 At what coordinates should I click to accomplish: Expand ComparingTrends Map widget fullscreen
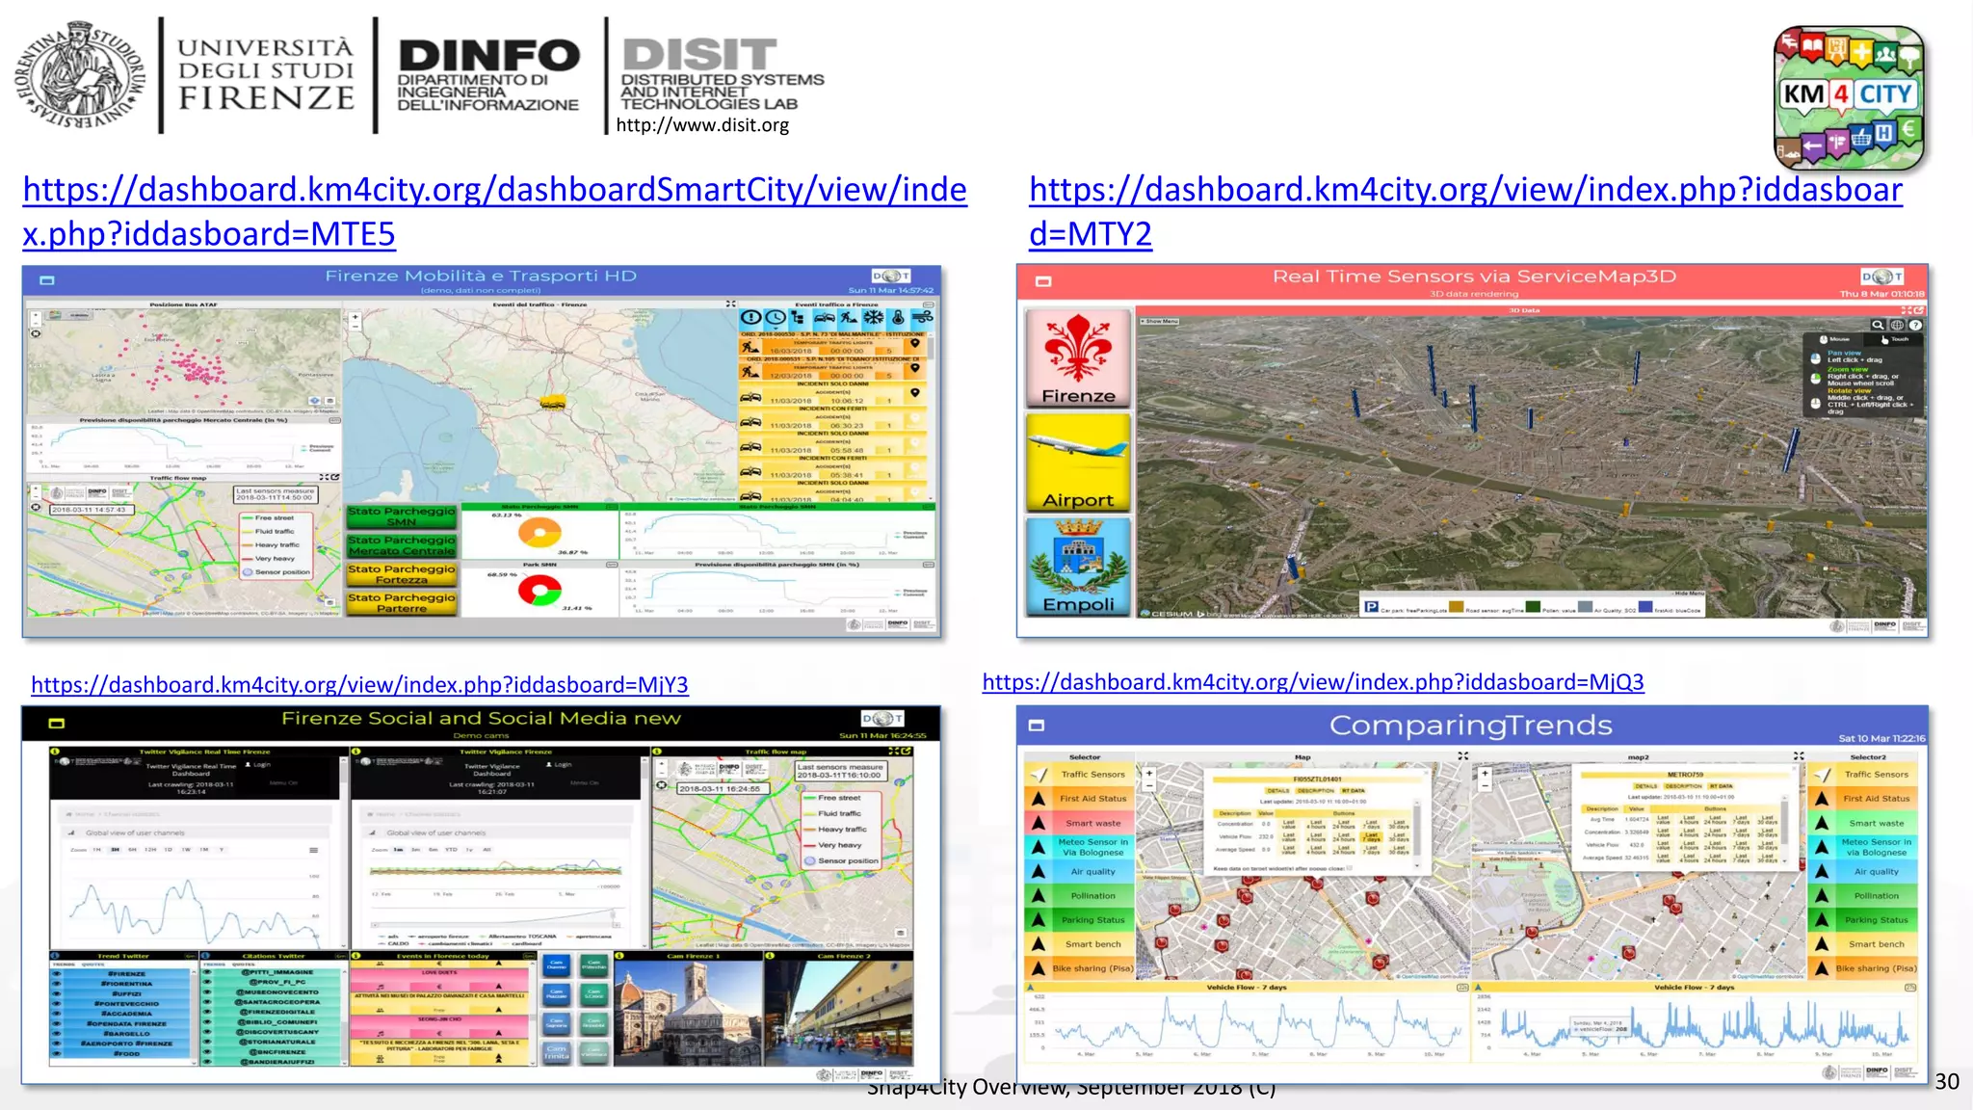(x=1462, y=756)
